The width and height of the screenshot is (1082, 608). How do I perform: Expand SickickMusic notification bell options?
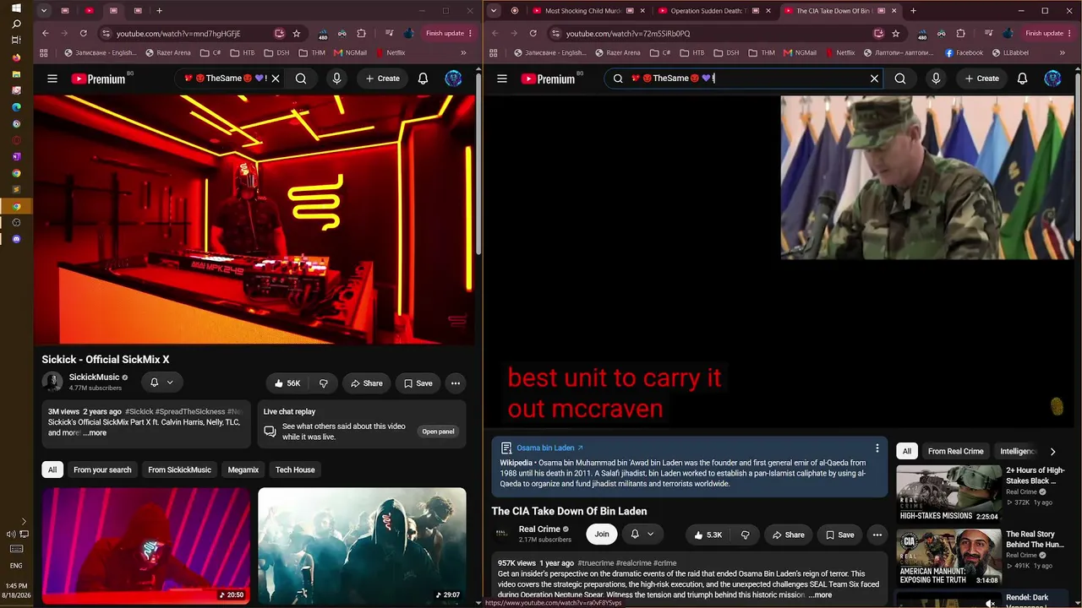click(x=161, y=383)
